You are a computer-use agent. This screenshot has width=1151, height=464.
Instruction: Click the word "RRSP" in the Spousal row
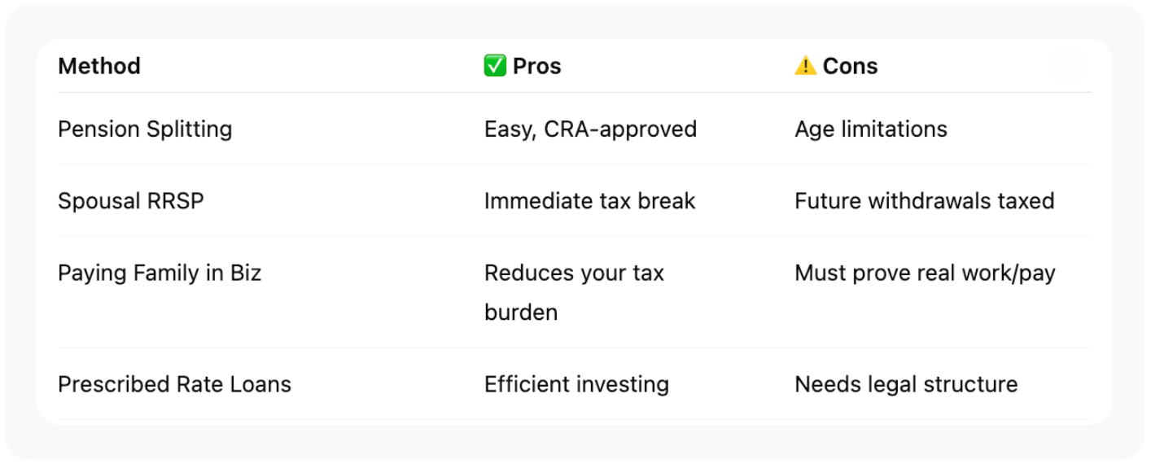177,200
